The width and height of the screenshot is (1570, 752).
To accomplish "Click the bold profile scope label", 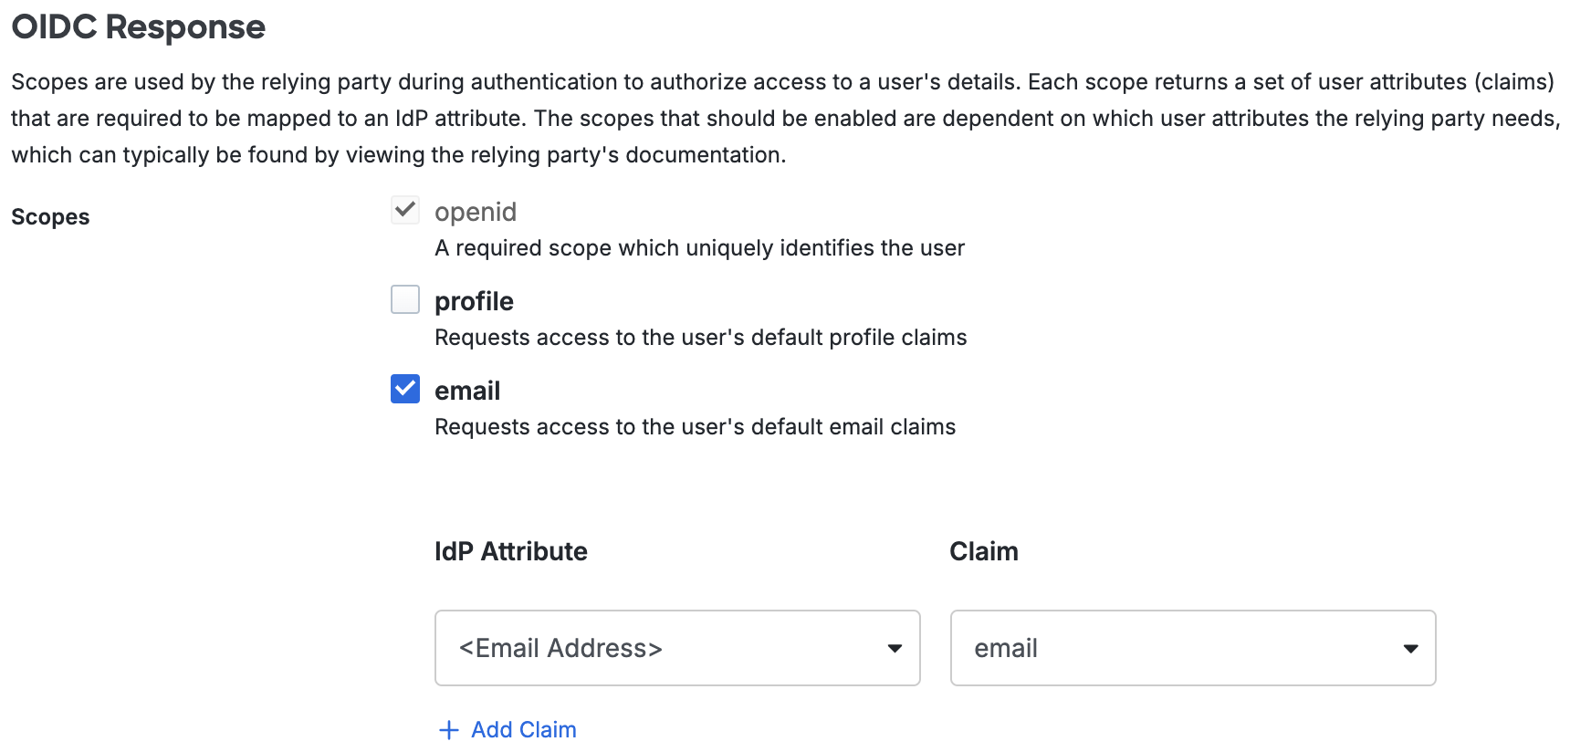I will tap(474, 301).
